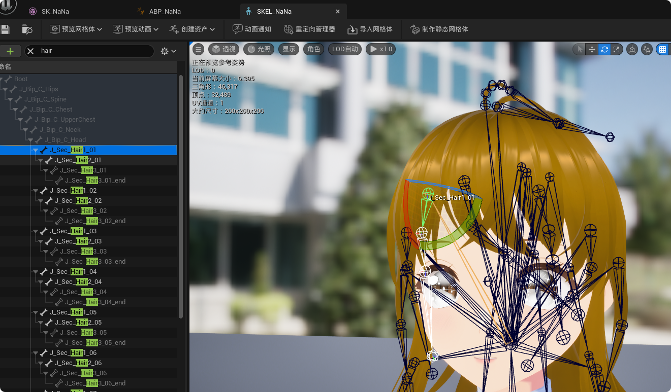Select the J_Sec_Hair3_02_end bone
The width and height of the screenshot is (671, 392).
click(95, 221)
